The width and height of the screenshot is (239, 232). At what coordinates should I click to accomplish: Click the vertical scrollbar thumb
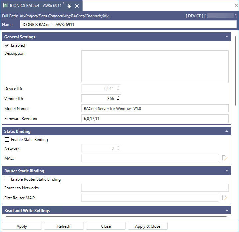tap(236, 71)
